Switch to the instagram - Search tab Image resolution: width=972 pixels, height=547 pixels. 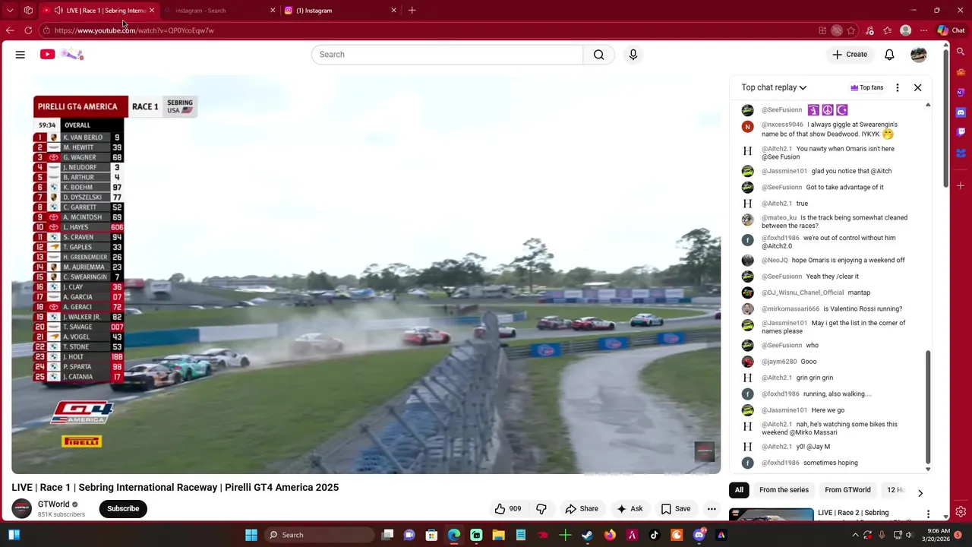click(220, 11)
